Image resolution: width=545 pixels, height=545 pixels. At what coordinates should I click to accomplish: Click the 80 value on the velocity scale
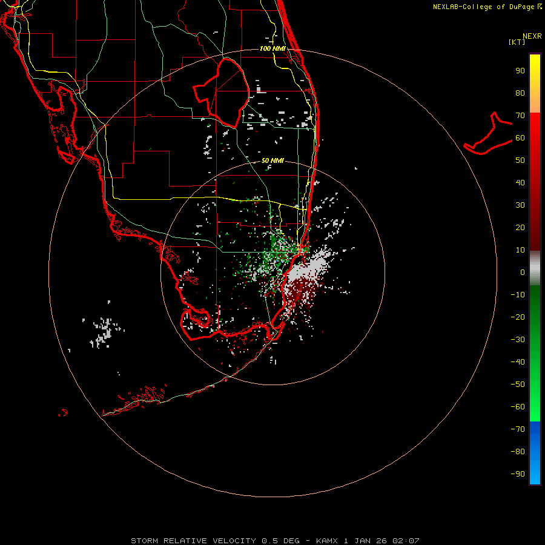point(520,93)
